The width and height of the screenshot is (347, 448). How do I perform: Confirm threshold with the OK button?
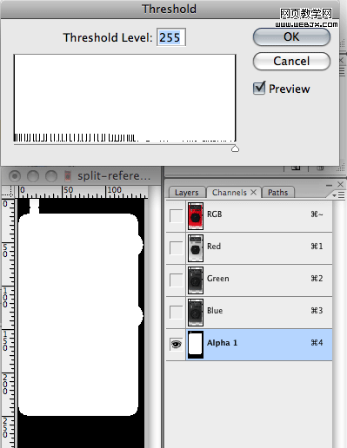(x=291, y=37)
